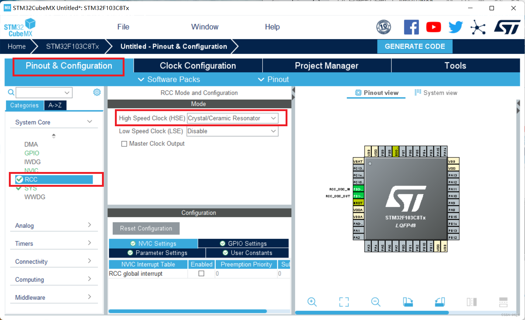Open the ST Twitter icon
This screenshot has width=525, height=320.
(x=456, y=27)
